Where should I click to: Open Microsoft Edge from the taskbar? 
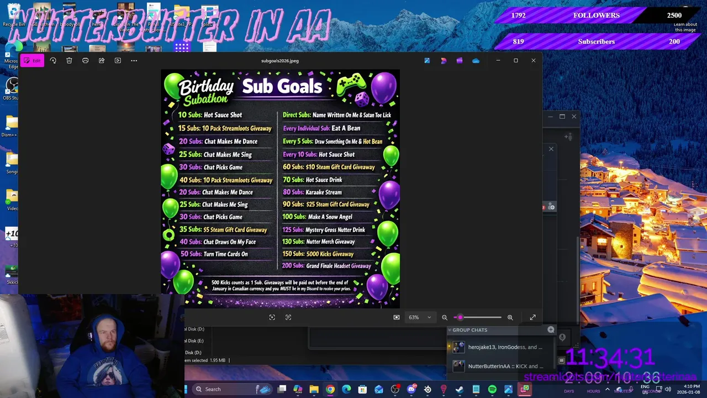pos(346,389)
